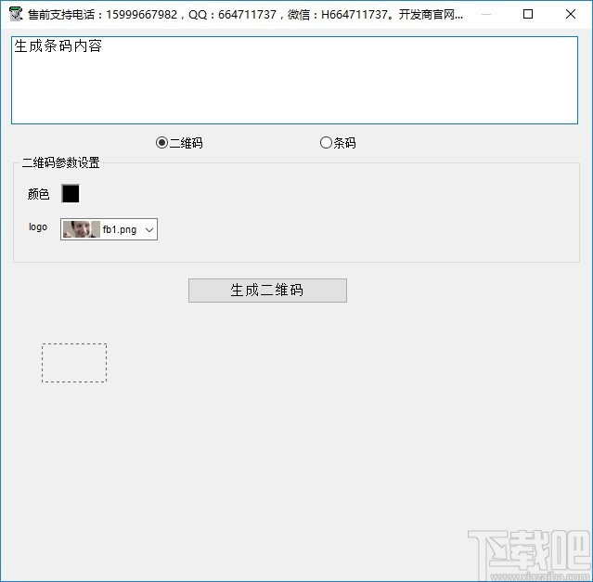The width and height of the screenshot is (593, 582).
Task: Click the 二维码参数设置 group title
Action: (x=61, y=162)
